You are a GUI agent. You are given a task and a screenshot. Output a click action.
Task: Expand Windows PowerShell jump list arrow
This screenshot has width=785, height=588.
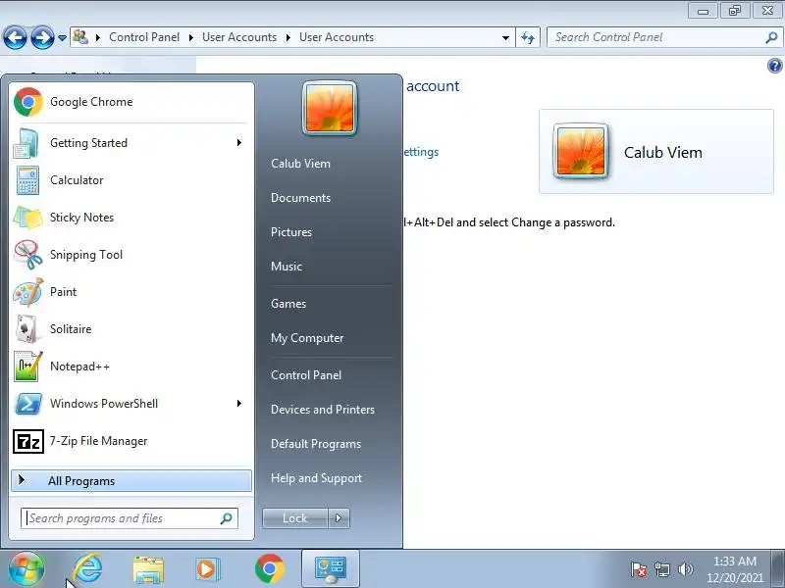tap(239, 404)
